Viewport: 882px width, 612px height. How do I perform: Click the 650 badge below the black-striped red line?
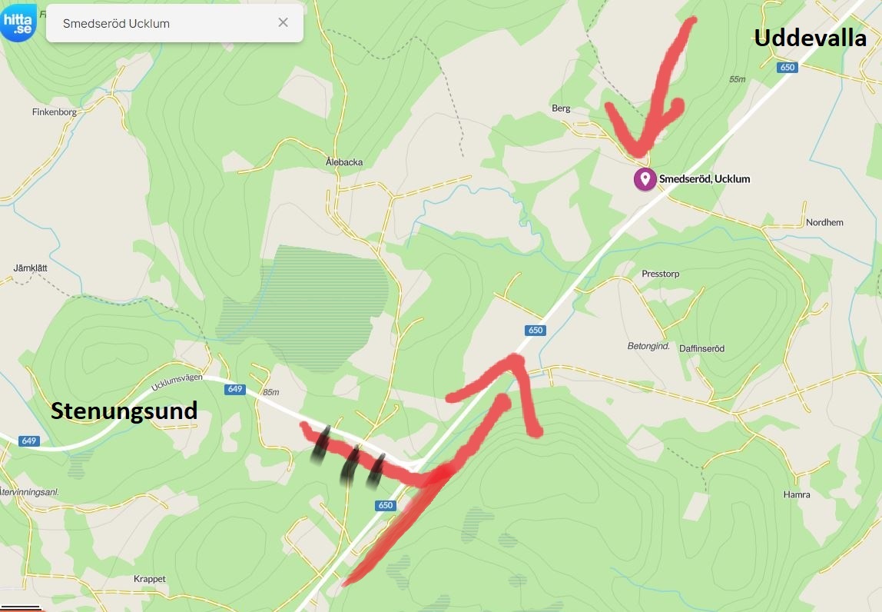point(386,506)
